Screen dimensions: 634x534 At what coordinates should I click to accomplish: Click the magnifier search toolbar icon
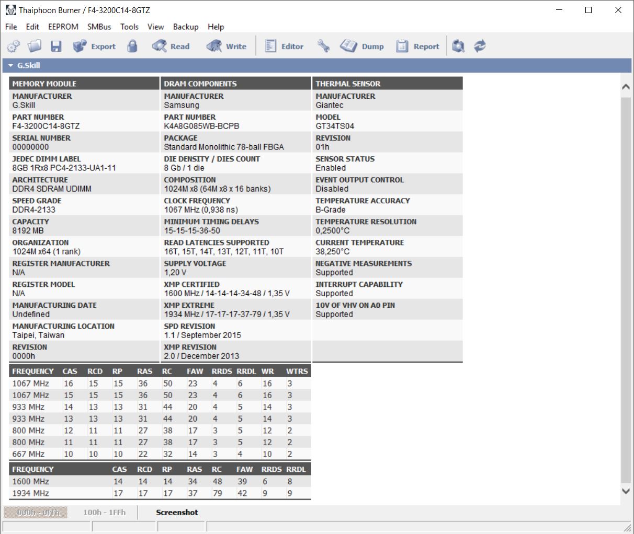tap(458, 47)
